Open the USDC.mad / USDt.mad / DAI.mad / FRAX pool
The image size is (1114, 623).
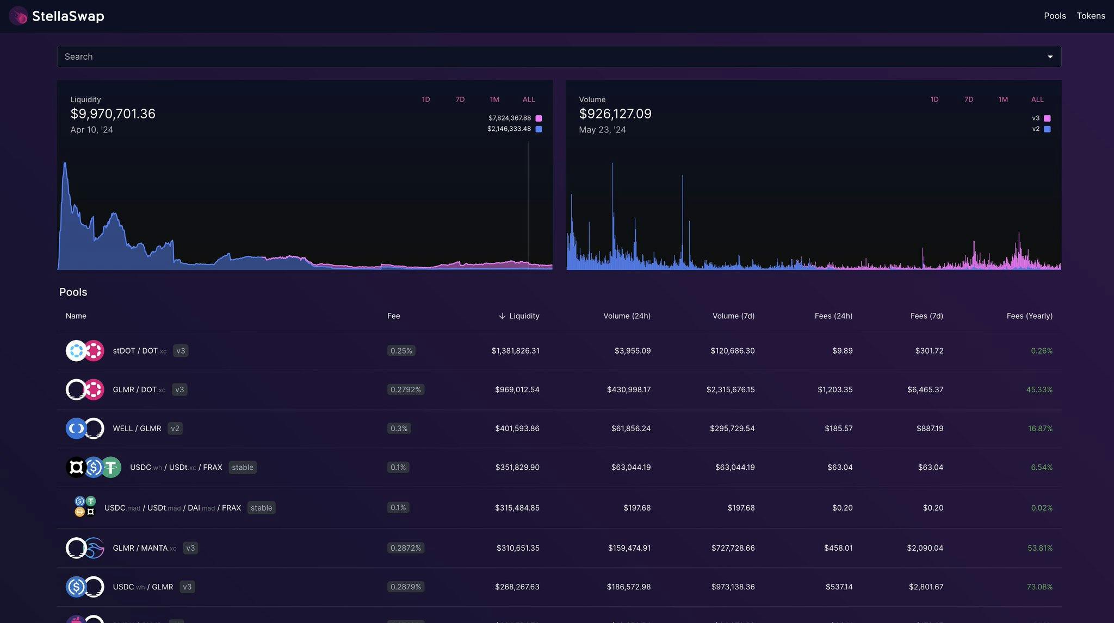click(x=172, y=508)
